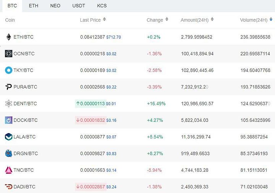Click the +4.27% change value

[x=155, y=120]
